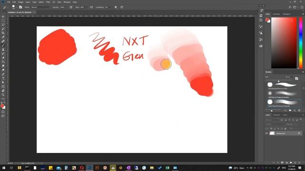Toggle lock transparent pixels
Viewport: 305px width, 171px height.
(x=271, y=129)
